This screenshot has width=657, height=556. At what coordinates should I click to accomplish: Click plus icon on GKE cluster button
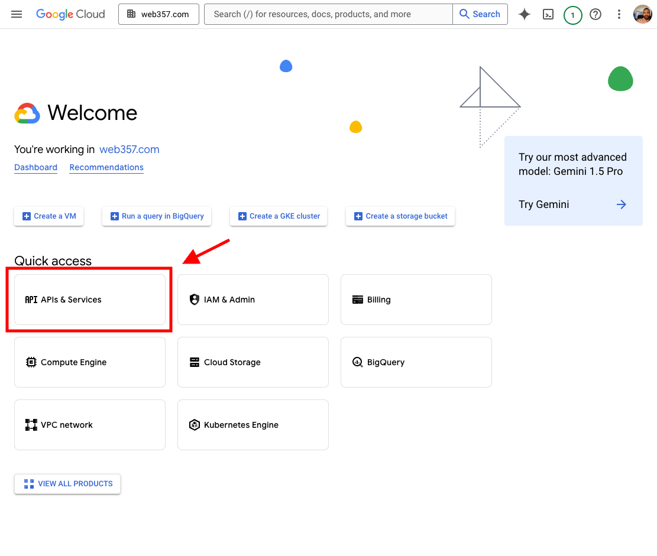[242, 216]
